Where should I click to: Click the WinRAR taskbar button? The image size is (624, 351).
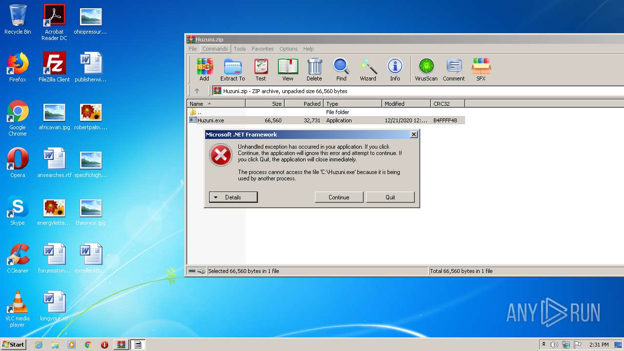121,345
